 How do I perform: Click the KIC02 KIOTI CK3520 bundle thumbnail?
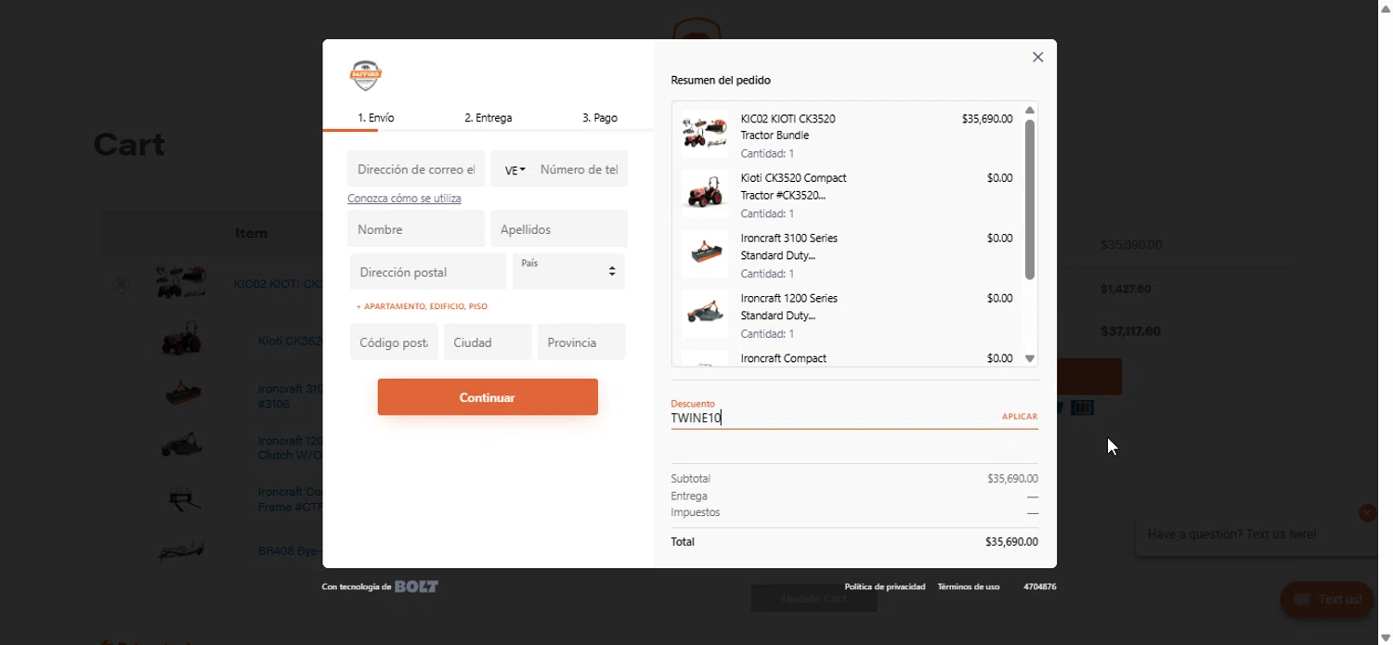(x=705, y=134)
